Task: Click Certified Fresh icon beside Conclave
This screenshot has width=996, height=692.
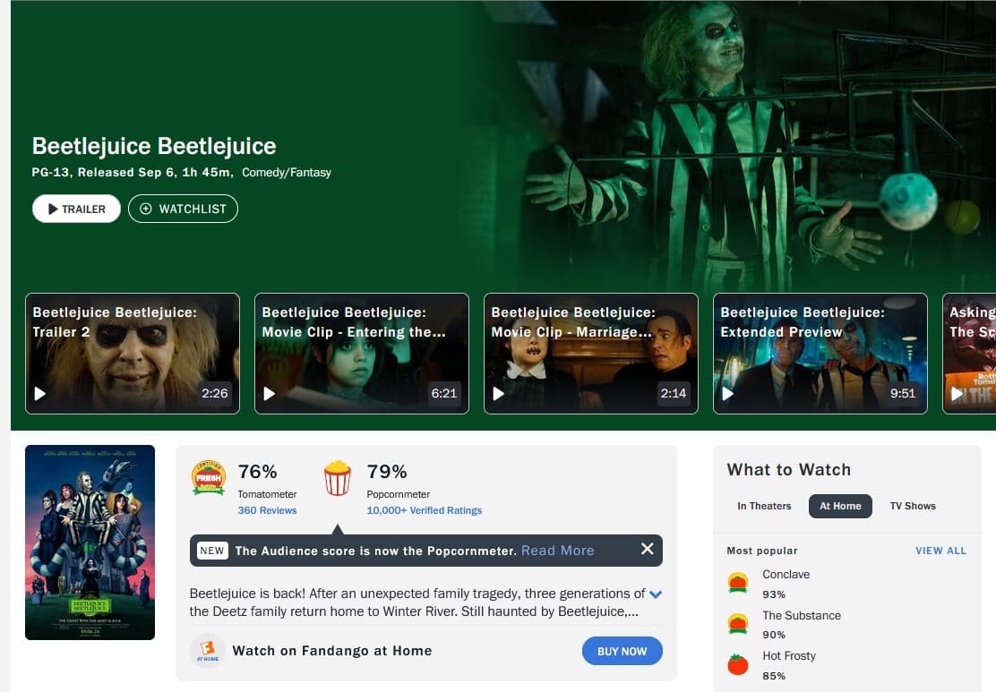Action: [737, 582]
